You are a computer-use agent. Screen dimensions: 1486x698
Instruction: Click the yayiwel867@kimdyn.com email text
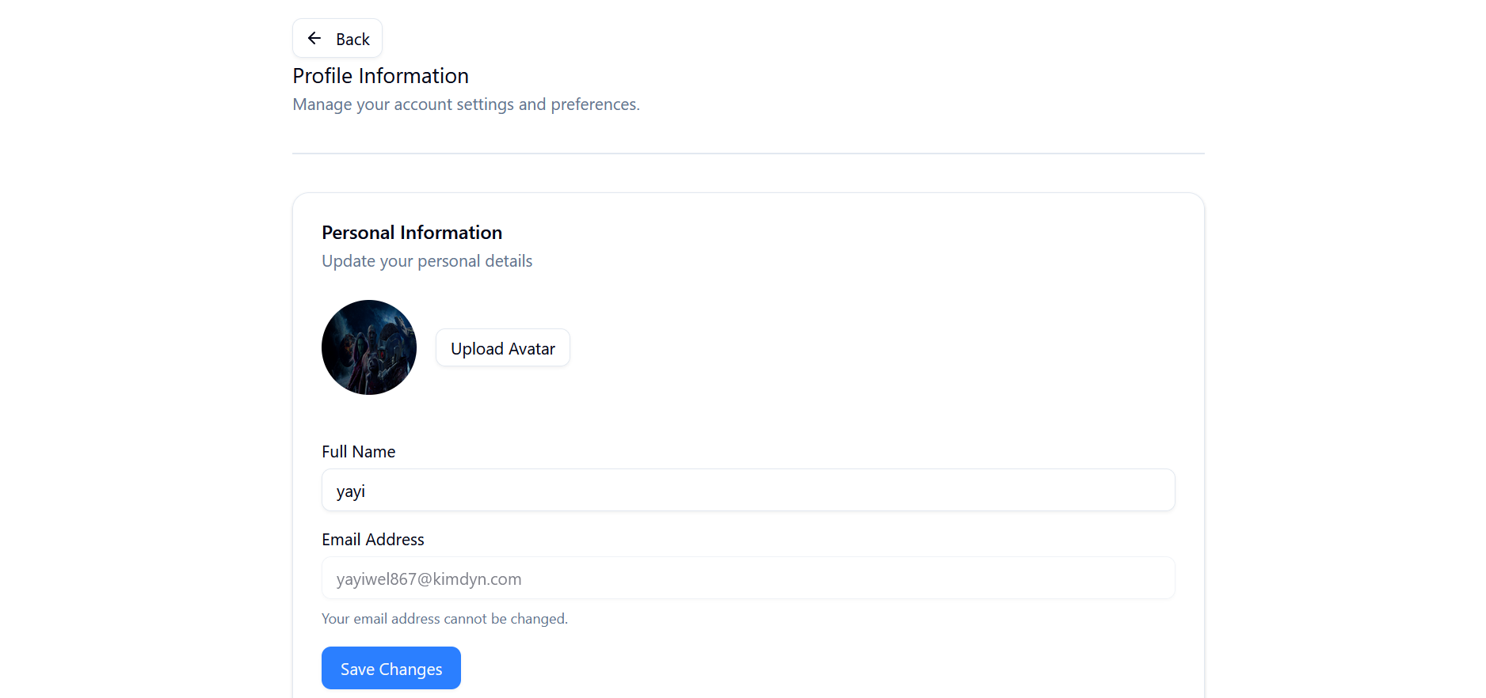click(429, 579)
